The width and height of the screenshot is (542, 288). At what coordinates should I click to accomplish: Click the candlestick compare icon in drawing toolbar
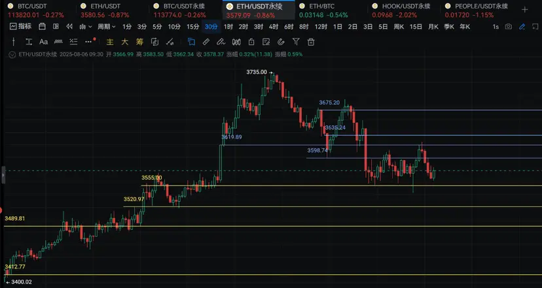click(236, 42)
